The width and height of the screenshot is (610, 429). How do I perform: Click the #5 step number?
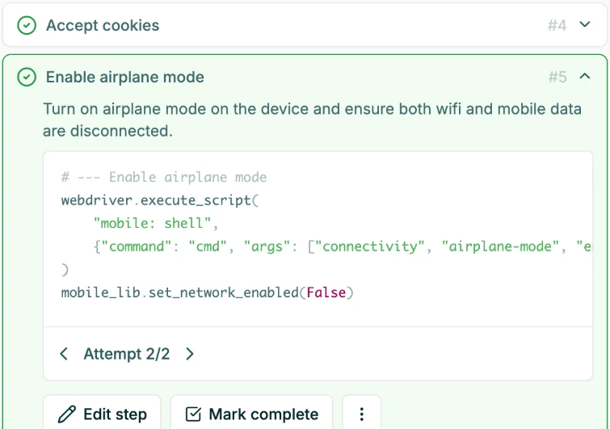click(557, 77)
